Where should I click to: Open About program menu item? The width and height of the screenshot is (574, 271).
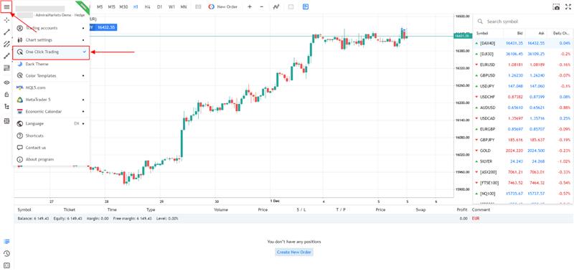coord(51,159)
